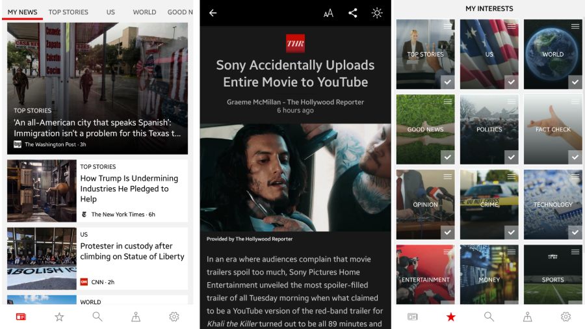Select the TOP STORIES tab in top bar
Image resolution: width=585 pixels, height=329 pixels.
tap(68, 12)
